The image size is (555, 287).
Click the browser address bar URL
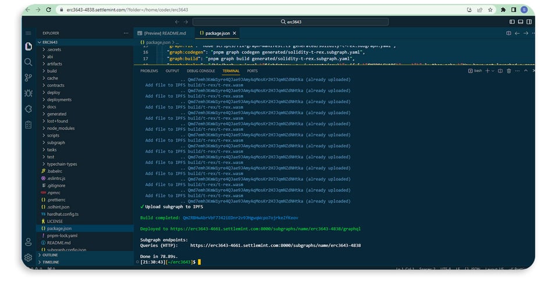127,10
